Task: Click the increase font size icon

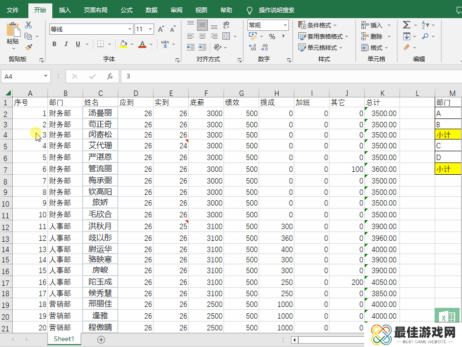Action: click(x=161, y=29)
